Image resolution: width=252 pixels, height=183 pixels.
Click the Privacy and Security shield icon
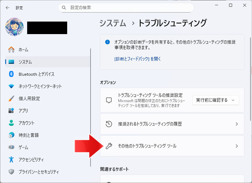point(11,172)
